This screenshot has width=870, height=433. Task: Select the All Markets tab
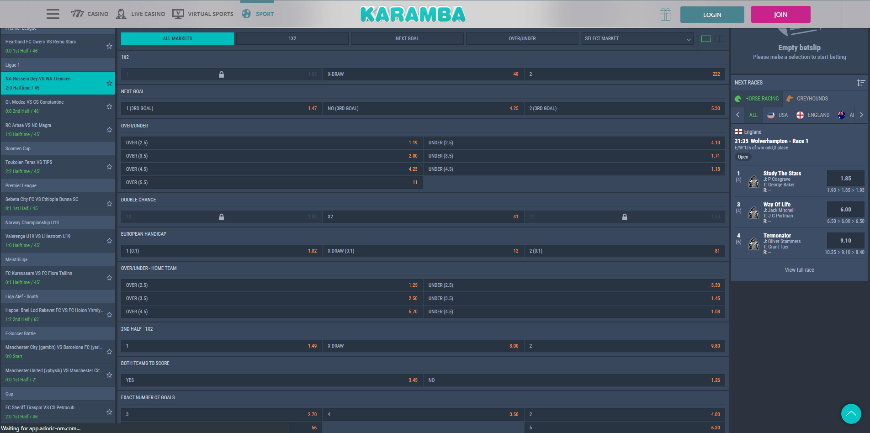coord(177,38)
